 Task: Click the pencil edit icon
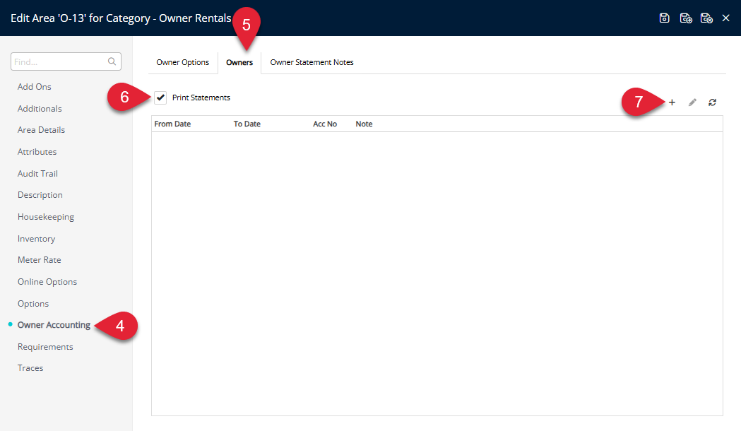click(692, 102)
